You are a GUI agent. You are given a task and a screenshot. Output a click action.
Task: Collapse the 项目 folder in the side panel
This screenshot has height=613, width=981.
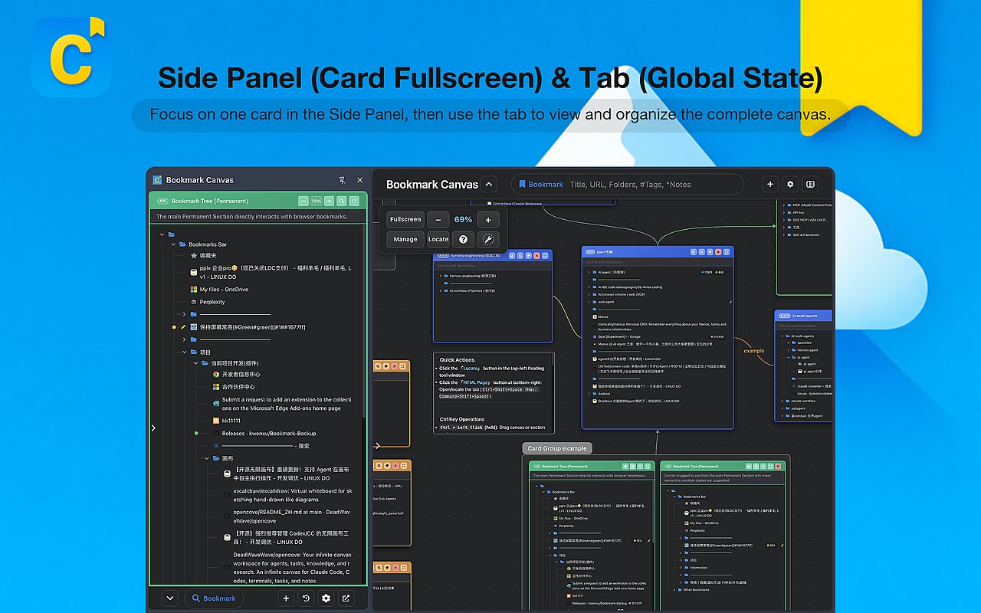[x=184, y=352]
